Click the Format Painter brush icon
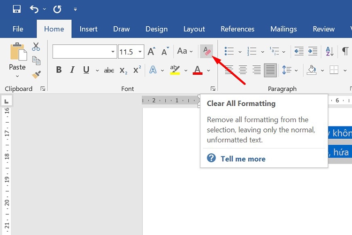 click(36, 75)
